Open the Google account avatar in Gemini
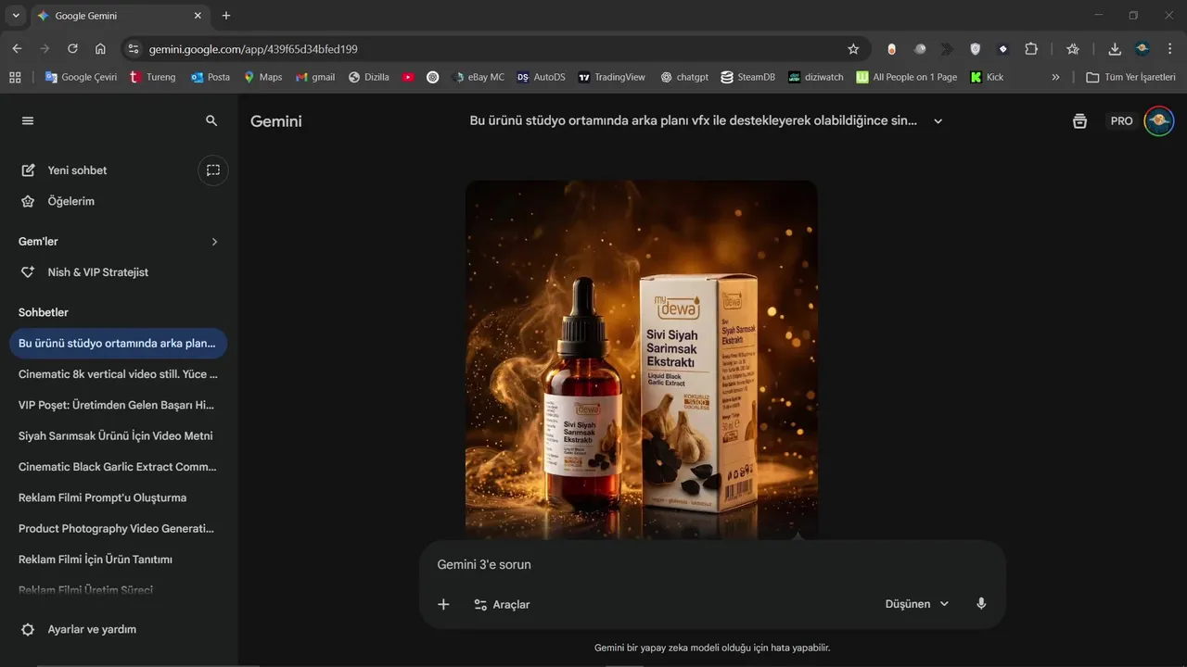The image size is (1187, 667). 1158,121
